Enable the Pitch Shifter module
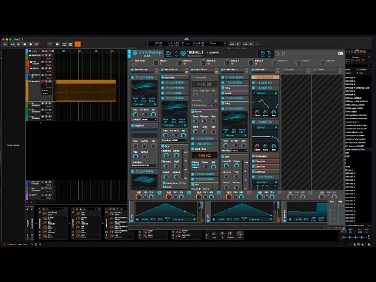This screenshot has width=376, height=282. tap(193, 78)
